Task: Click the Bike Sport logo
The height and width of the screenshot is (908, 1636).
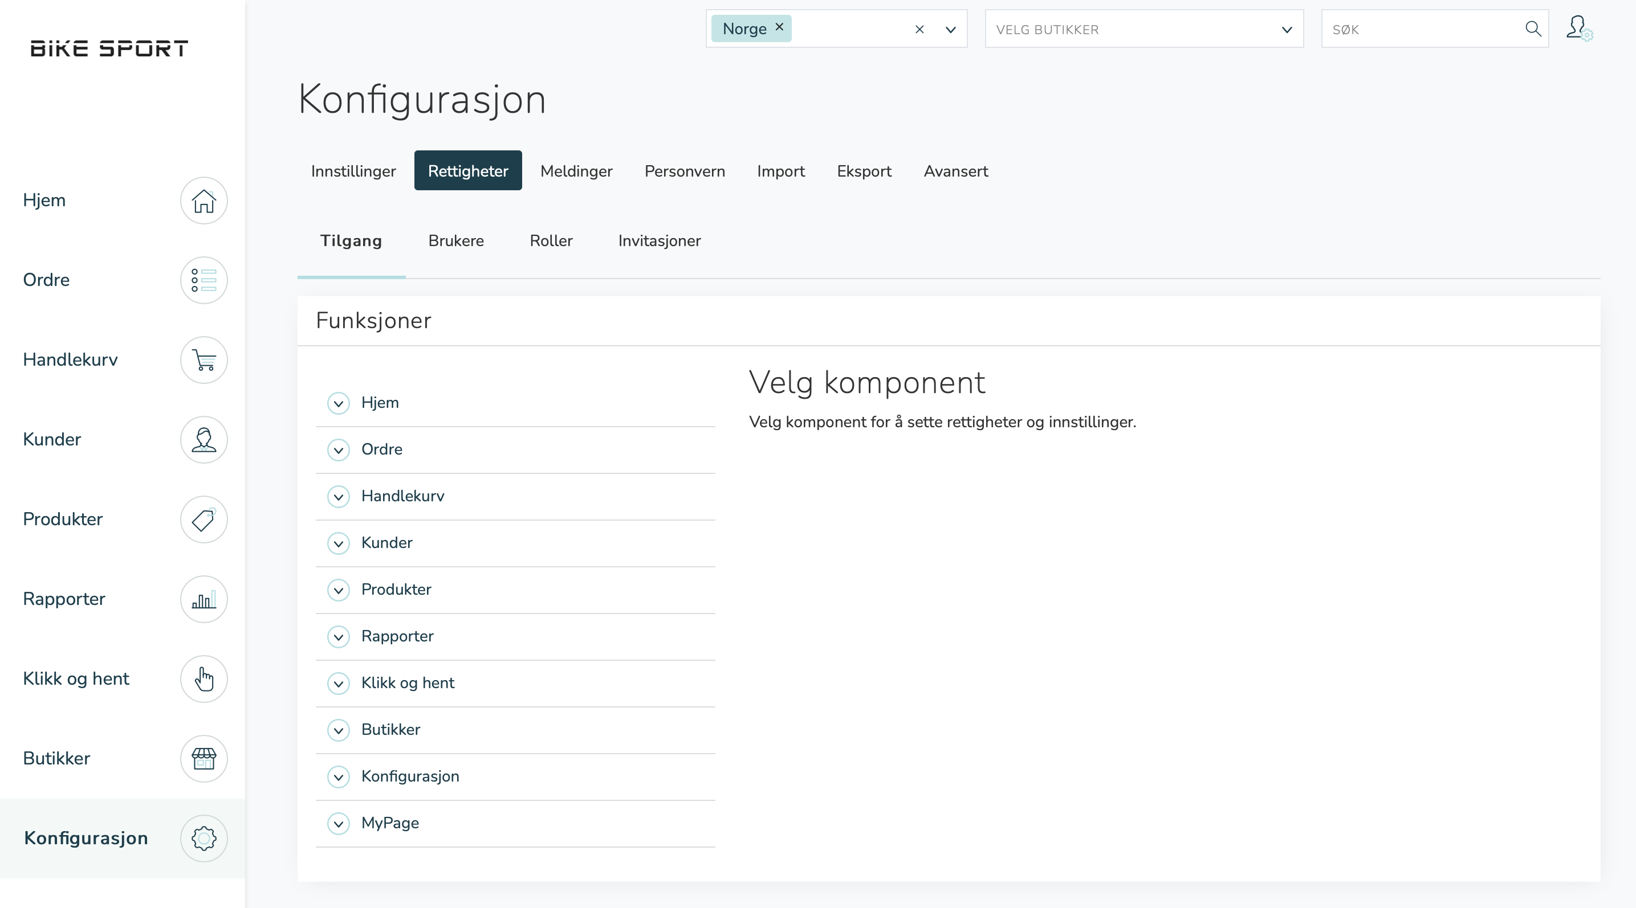Action: click(109, 48)
